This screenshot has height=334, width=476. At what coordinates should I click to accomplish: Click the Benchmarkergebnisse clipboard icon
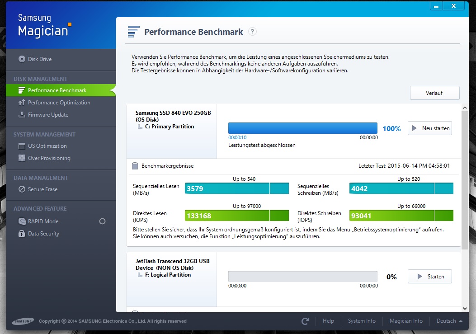pos(135,166)
